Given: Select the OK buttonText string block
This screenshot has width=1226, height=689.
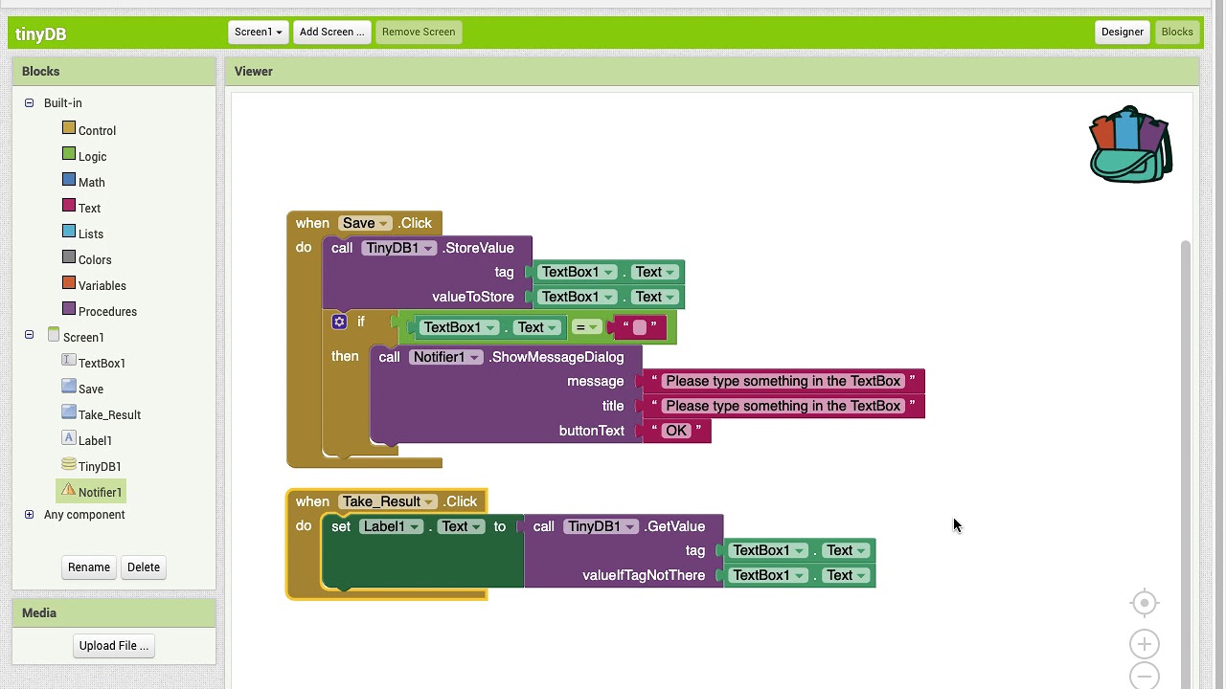Looking at the screenshot, I should click(676, 431).
